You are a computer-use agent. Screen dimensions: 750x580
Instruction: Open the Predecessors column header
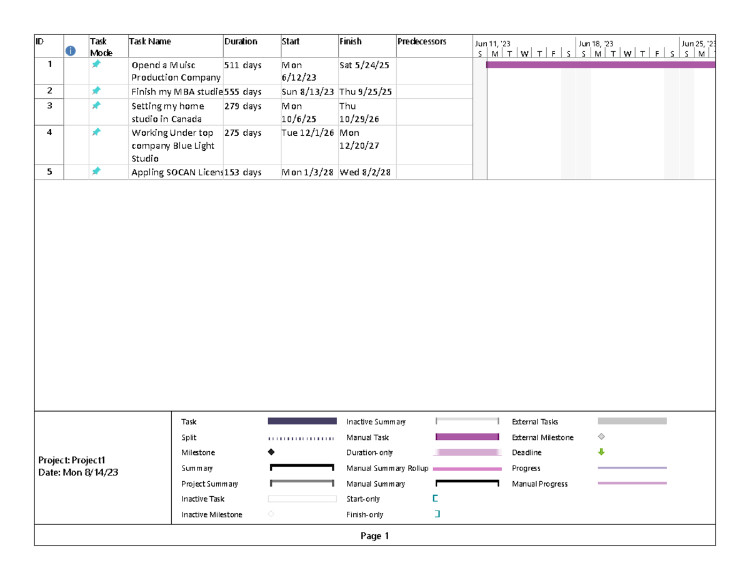tap(421, 41)
